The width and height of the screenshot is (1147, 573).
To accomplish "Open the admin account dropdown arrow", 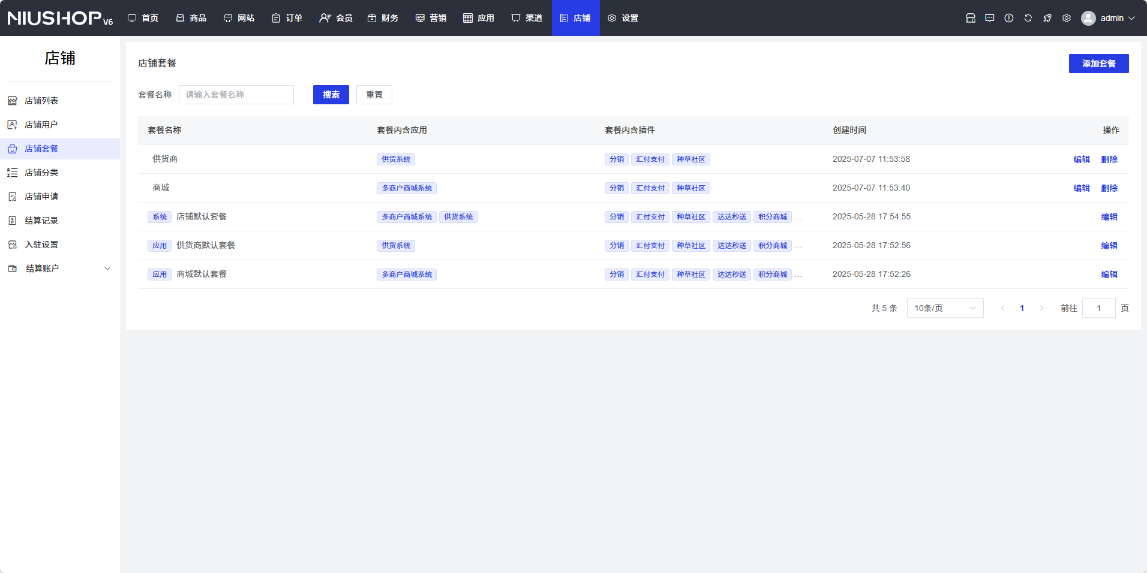I will (x=1132, y=18).
